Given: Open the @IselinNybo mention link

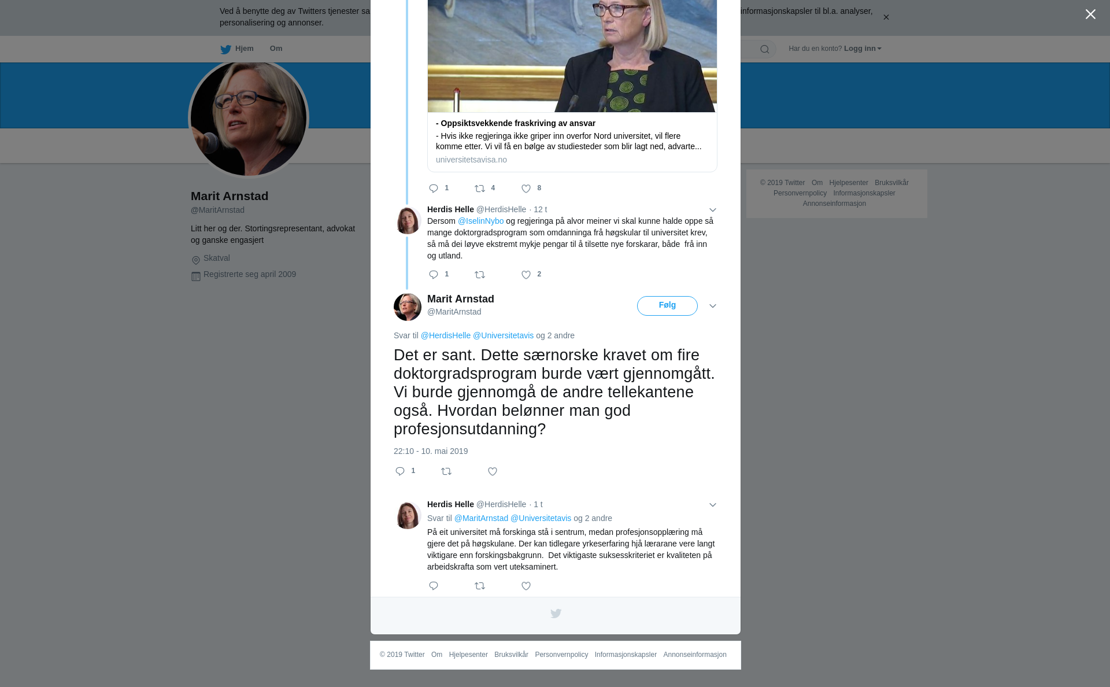Looking at the screenshot, I should (x=480, y=221).
